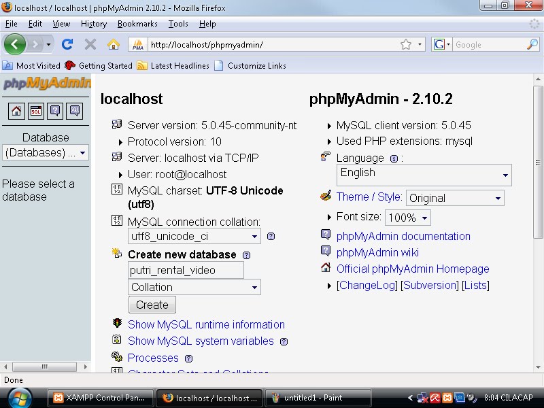Open the Help menu
The image size is (544, 408).
coord(207,24)
